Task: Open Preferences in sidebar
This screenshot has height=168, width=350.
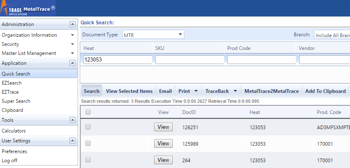Action: point(14,151)
